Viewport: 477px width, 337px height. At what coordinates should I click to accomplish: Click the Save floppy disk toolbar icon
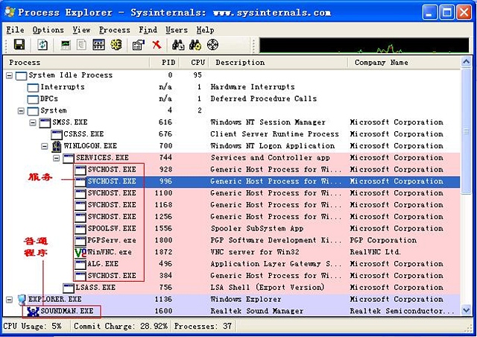pyautogui.click(x=19, y=45)
